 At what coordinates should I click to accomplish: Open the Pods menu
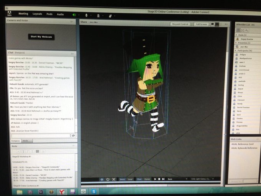[50, 14]
